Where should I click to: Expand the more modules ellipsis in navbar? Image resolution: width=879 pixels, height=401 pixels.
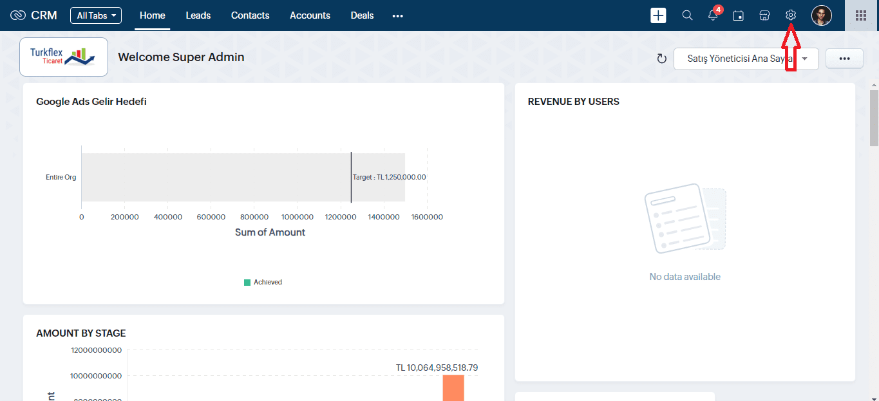(397, 15)
